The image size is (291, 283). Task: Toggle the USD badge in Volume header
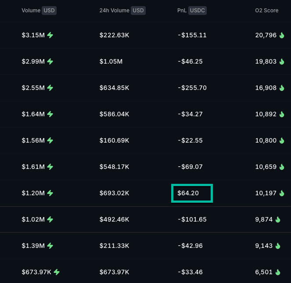click(x=48, y=11)
